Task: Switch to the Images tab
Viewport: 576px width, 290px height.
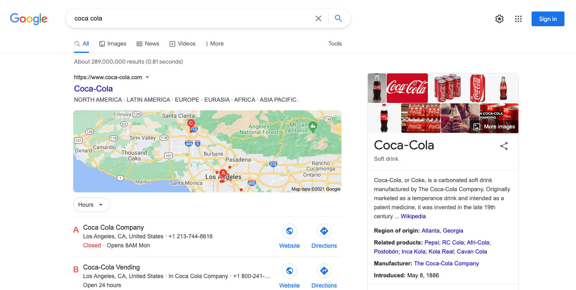Action: (113, 44)
